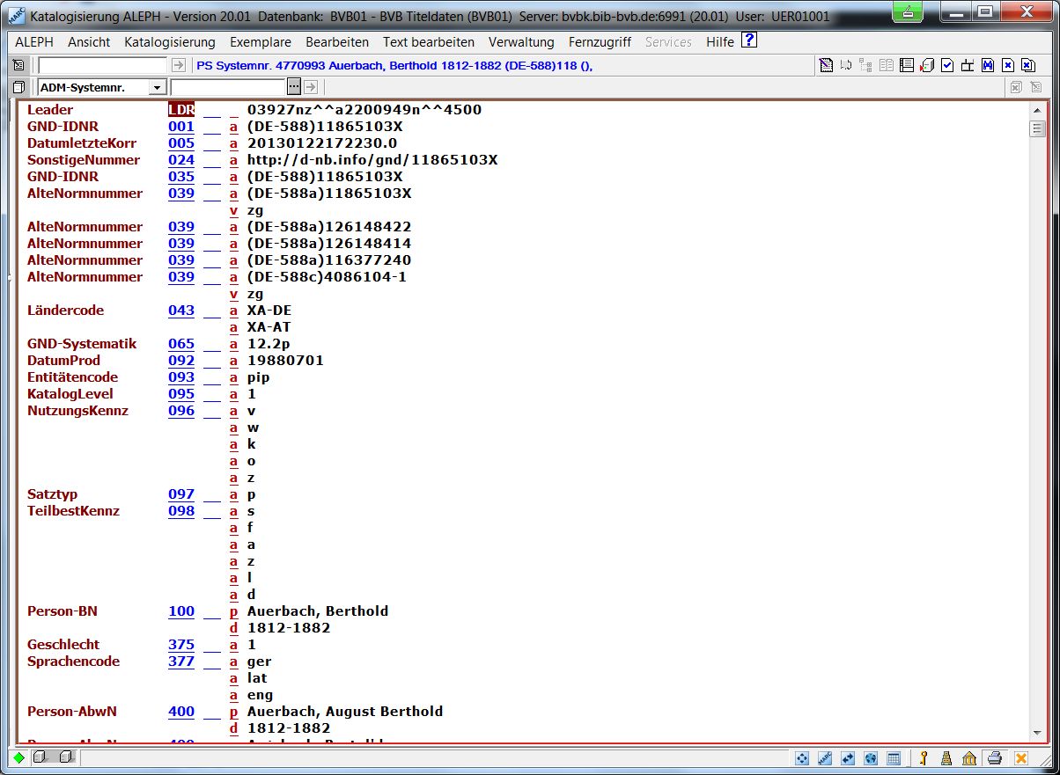Open the Katalogisierung menu

point(170,42)
